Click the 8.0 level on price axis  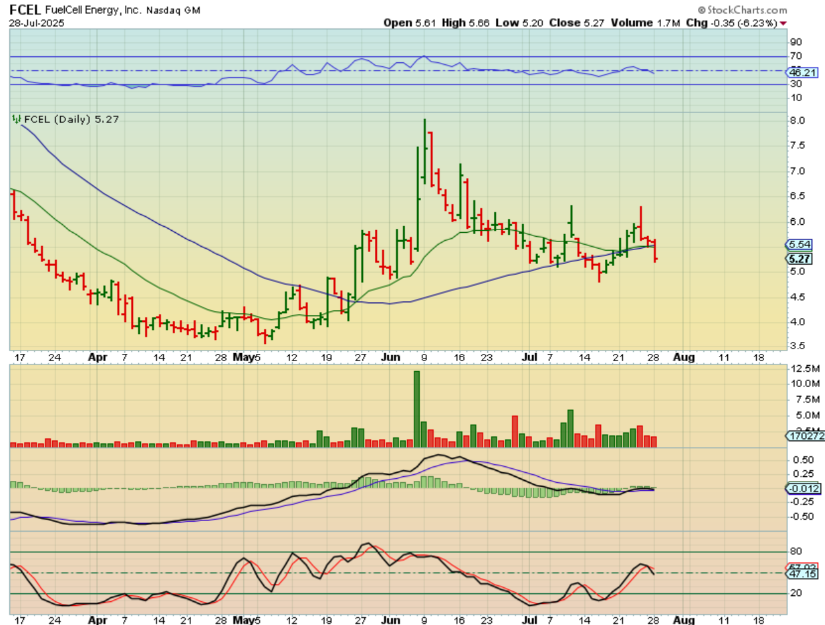[797, 121]
